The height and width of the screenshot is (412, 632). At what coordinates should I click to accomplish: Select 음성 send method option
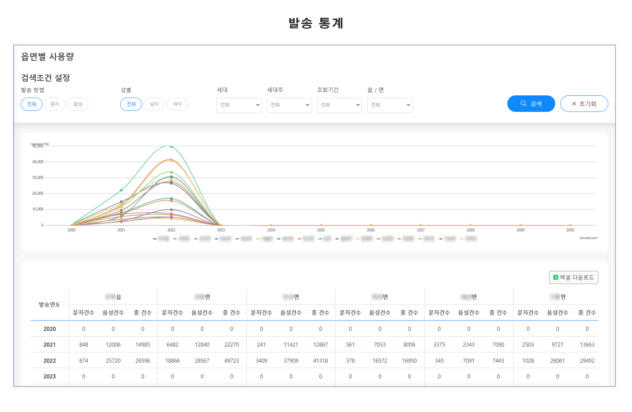tap(78, 104)
